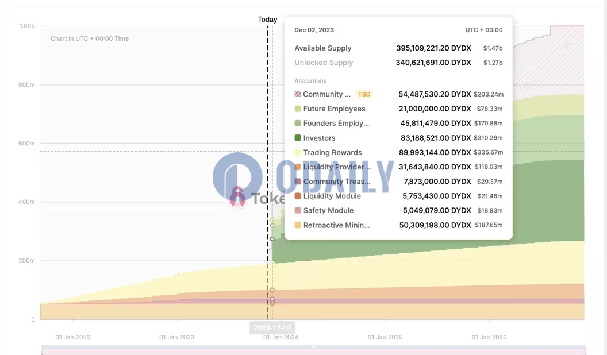Select the Liquidity Provider orange swatch
Screen dimensions: 607x355
298,167
